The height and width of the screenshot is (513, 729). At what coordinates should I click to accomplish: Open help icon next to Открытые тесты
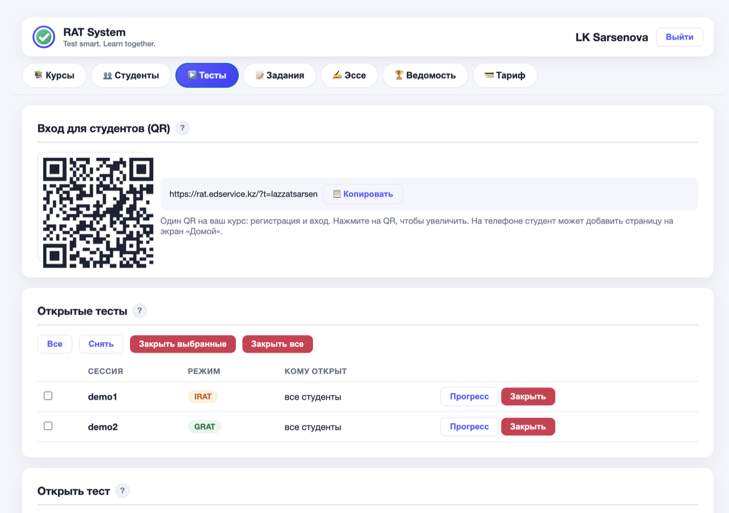click(140, 310)
